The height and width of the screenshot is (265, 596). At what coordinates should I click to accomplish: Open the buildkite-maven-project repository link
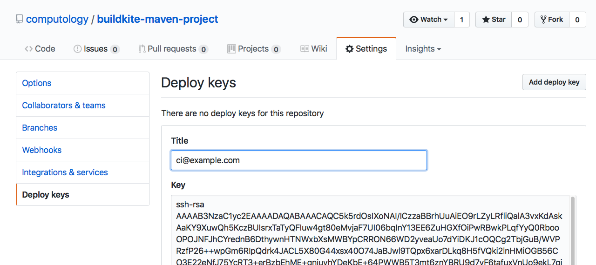(157, 20)
